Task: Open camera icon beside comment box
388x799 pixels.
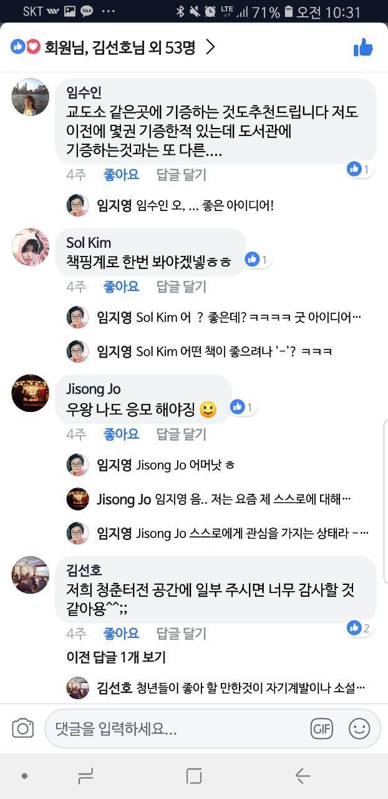Action: (23, 728)
